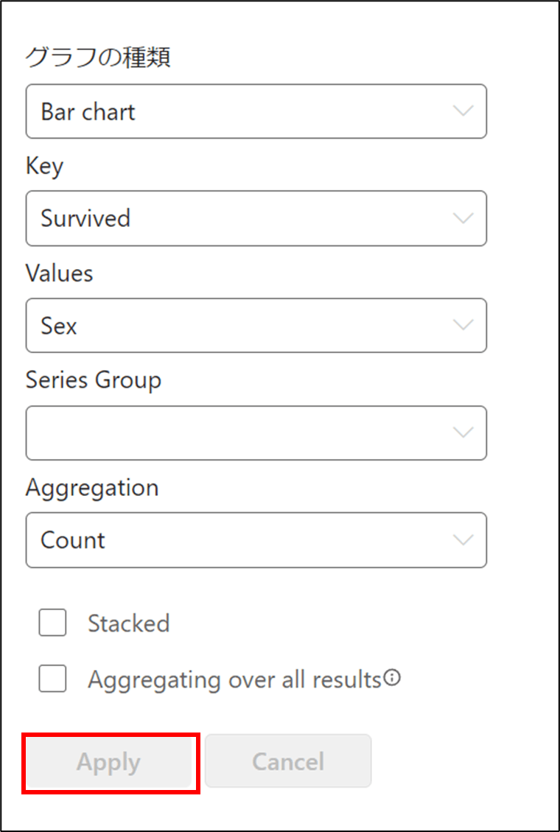This screenshot has height=832, width=560.
Task: Click the chevron arrow on Sex dropdown
Action: tap(463, 325)
